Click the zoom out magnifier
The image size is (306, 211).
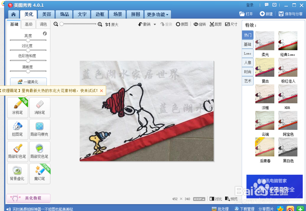coord(56,24)
